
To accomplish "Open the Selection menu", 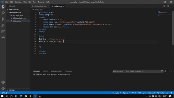I will click(18, 2).
